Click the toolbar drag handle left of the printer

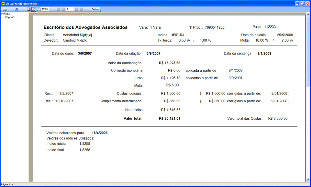(2, 9)
